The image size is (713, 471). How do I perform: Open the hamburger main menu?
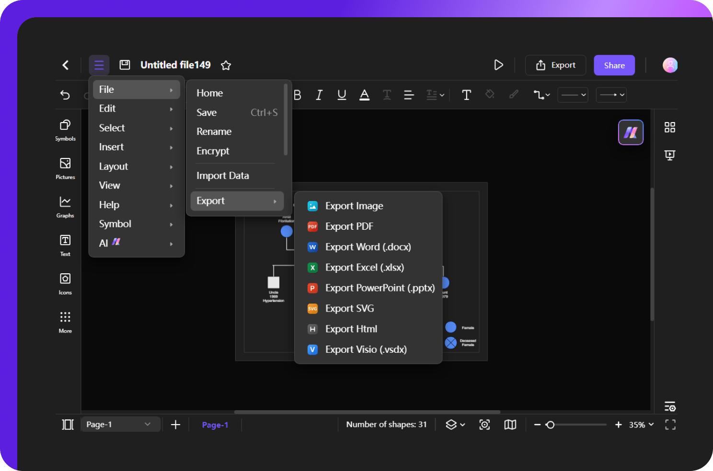pyautogui.click(x=99, y=65)
